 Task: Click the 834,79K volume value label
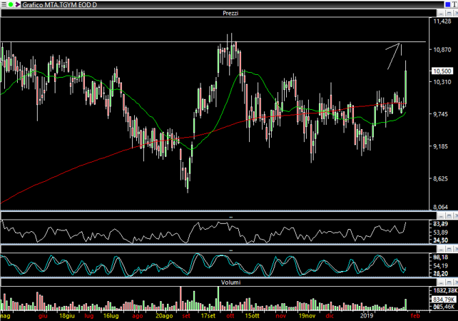(x=444, y=300)
